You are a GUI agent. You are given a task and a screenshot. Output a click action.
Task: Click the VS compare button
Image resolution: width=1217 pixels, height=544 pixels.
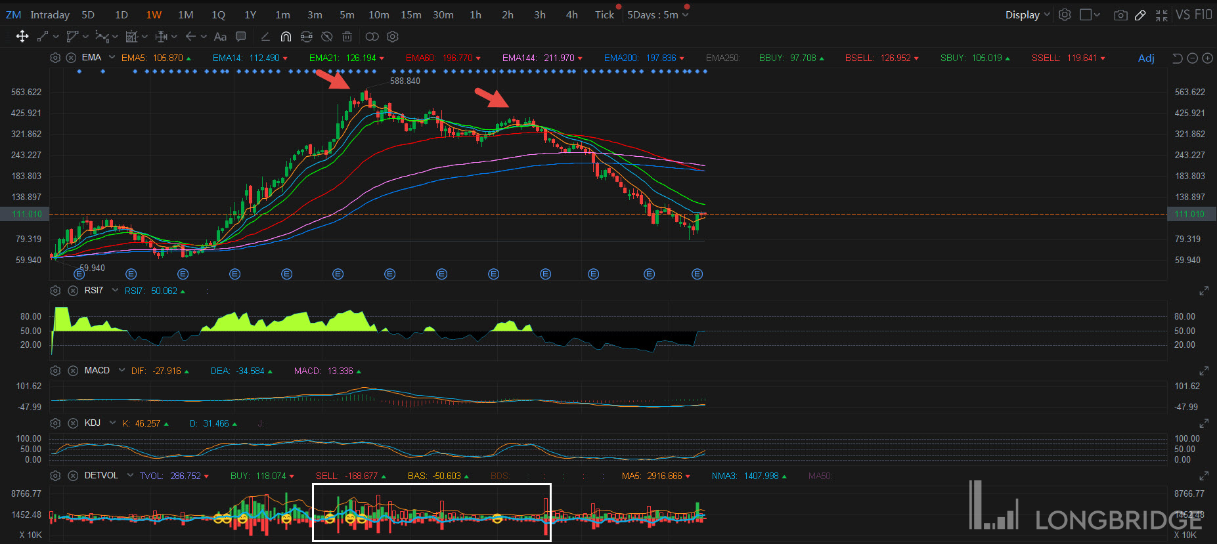[1183, 15]
